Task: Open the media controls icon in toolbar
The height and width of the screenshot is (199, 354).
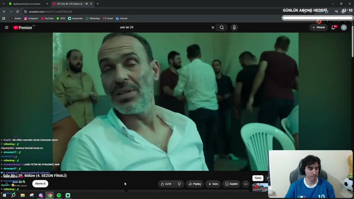Action: tap(336, 12)
